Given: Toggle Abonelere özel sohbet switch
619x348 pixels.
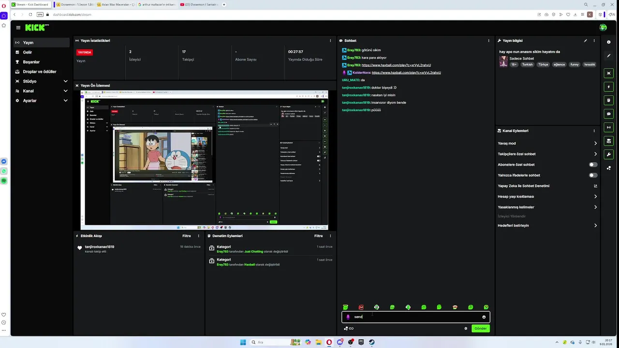Looking at the screenshot, I should (593, 165).
